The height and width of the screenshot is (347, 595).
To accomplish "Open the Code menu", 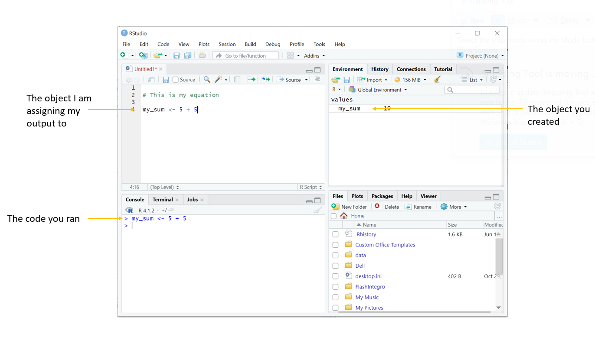I will 163,44.
